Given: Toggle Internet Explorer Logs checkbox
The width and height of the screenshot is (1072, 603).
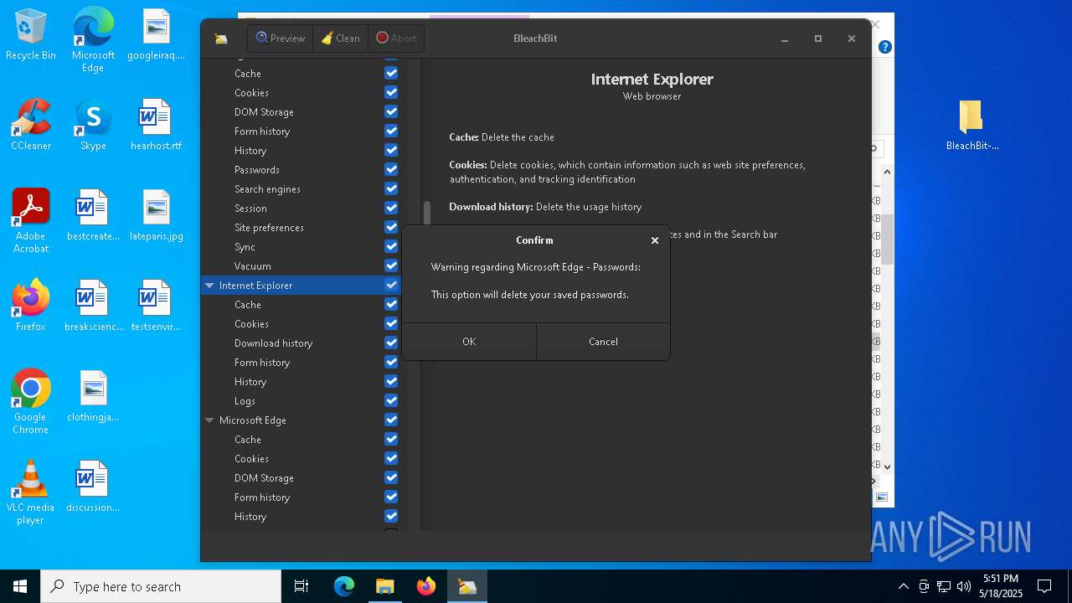Looking at the screenshot, I should (x=391, y=401).
